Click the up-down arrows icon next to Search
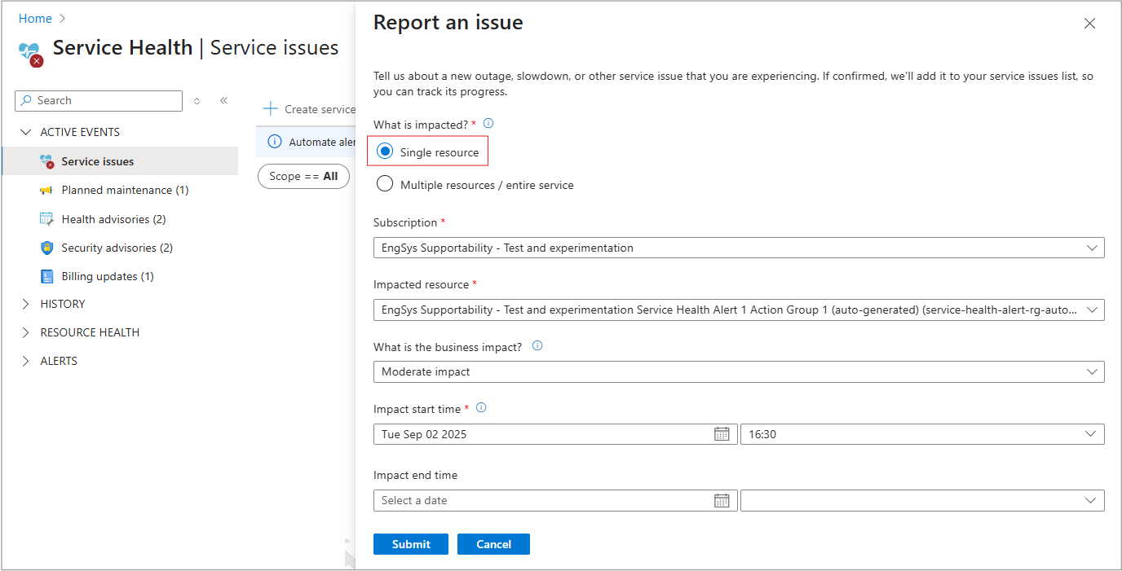Viewport: 1122px width, 571px height. click(197, 101)
